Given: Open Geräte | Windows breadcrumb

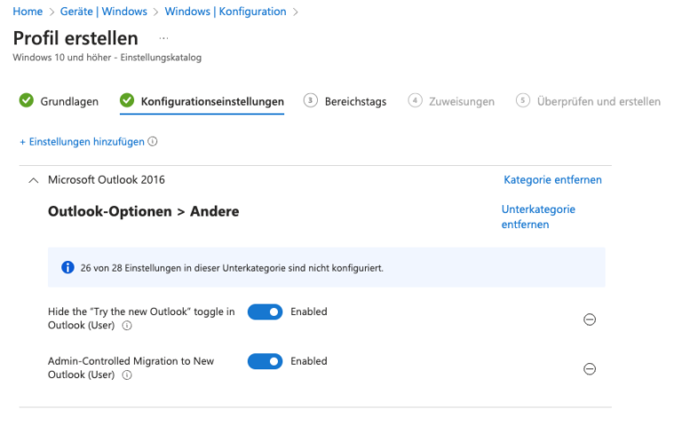Looking at the screenshot, I should click(x=104, y=12).
